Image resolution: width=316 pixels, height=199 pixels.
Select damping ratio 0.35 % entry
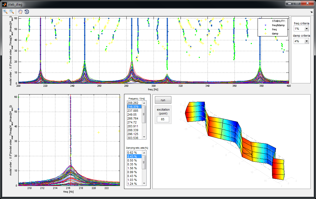click(134, 164)
